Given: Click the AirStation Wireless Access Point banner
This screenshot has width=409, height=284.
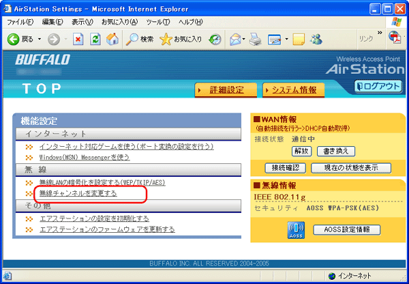Looking at the screenshot, I should [x=365, y=66].
